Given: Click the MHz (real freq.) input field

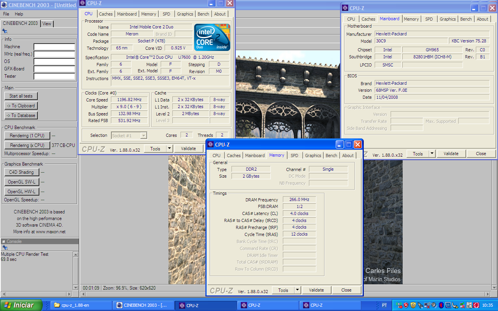Looking at the screenshot, I should point(54,54).
